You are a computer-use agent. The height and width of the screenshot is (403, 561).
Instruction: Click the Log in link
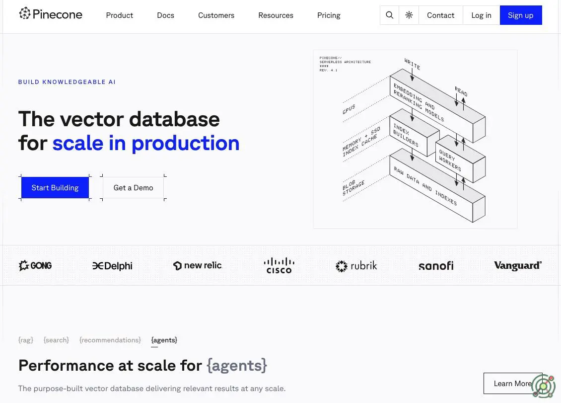[481, 15]
